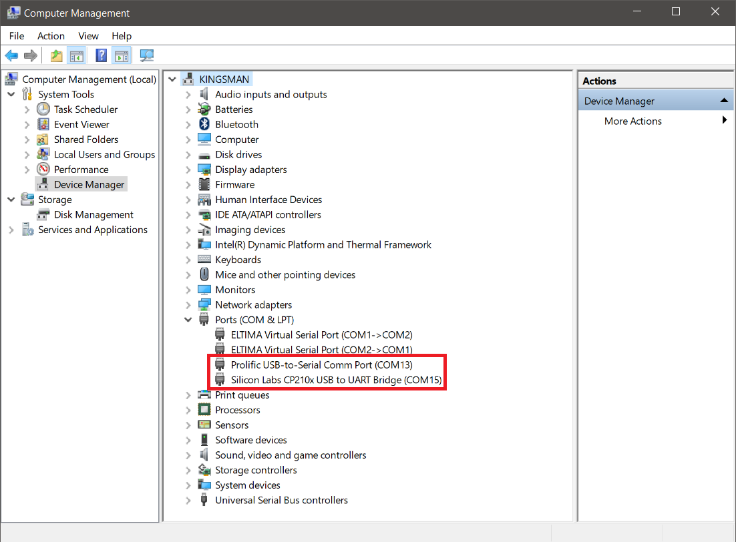This screenshot has height=542, width=736.
Task: Click the Firmware chip icon
Action: [204, 184]
